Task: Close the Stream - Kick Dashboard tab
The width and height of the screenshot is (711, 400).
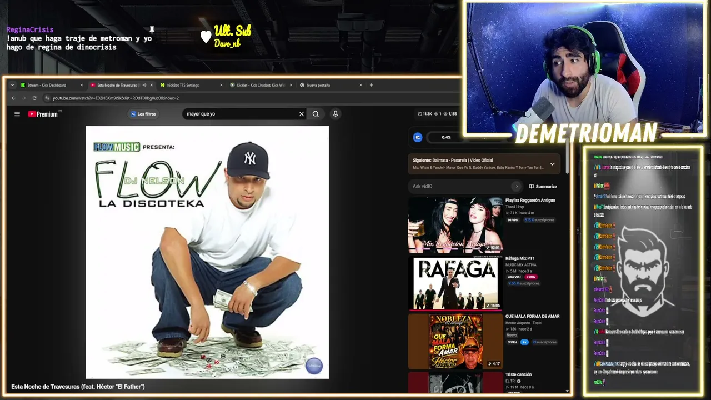Action: tap(82, 85)
